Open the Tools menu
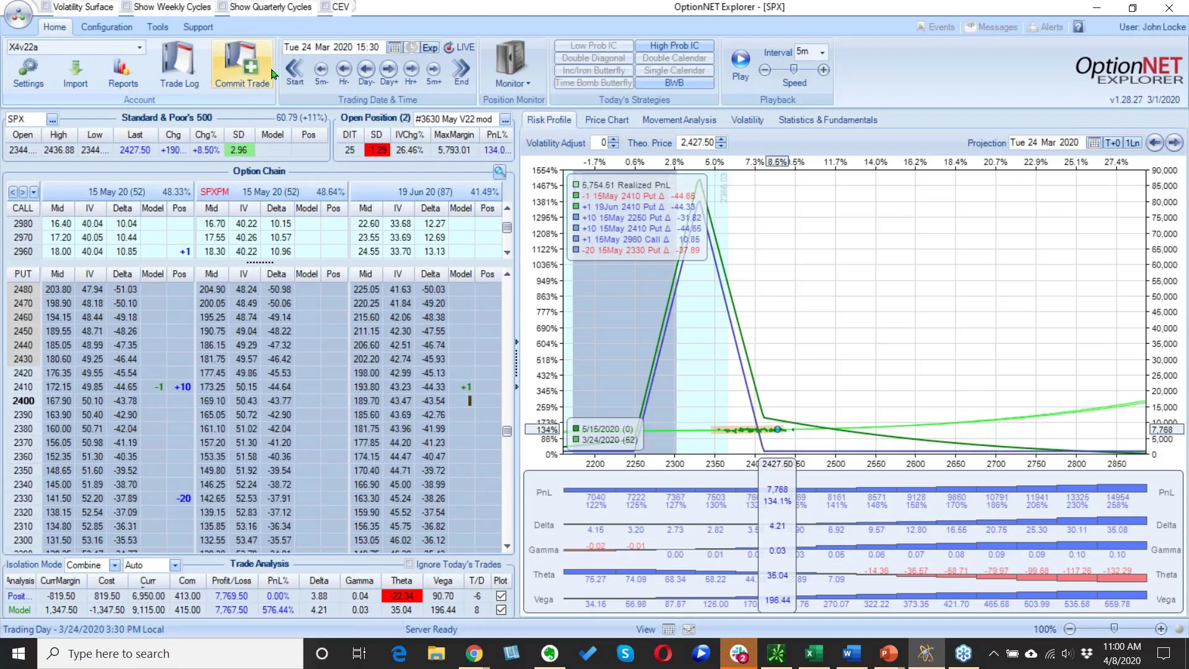Image resolution: width=1189 pixels, height=669 pixels. pyautogui.click(x=157, y=27)
